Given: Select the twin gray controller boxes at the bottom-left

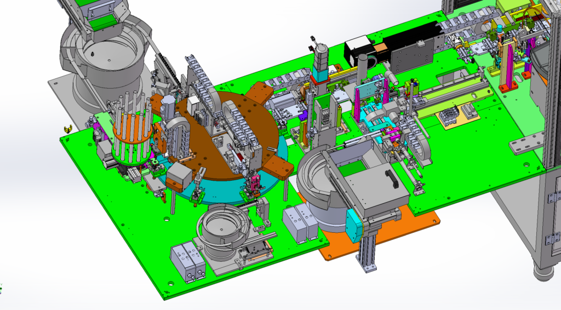Looking at the screenshot, I should (188, 263).
